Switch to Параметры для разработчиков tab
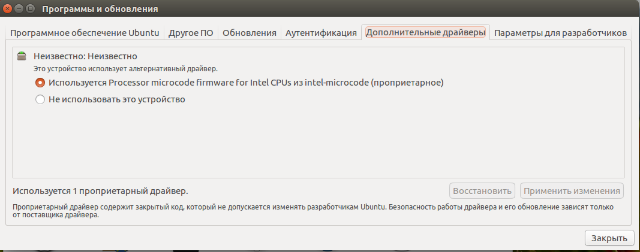The height and width of the screenshot is (252, 640). [x=560, y=33]
